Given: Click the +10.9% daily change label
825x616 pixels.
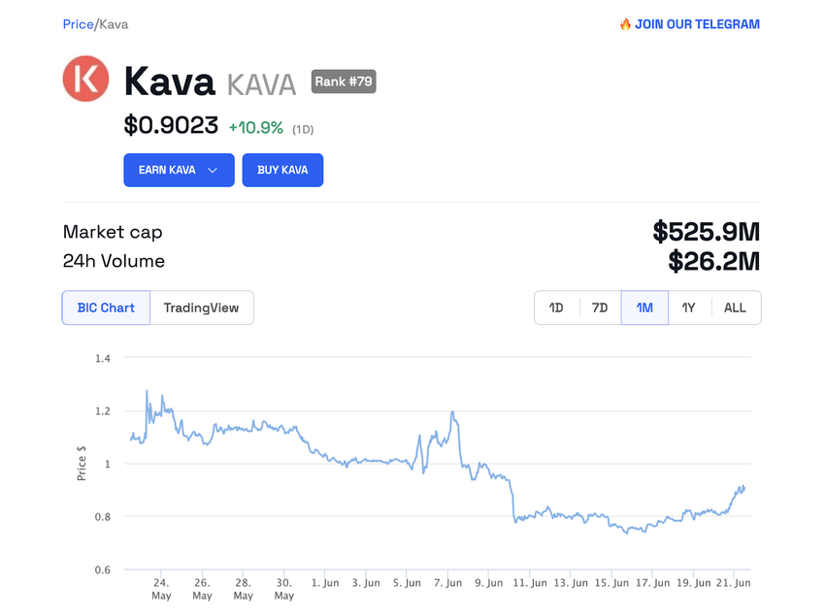Looking at the screenshot, I should (x=256, y=128).
